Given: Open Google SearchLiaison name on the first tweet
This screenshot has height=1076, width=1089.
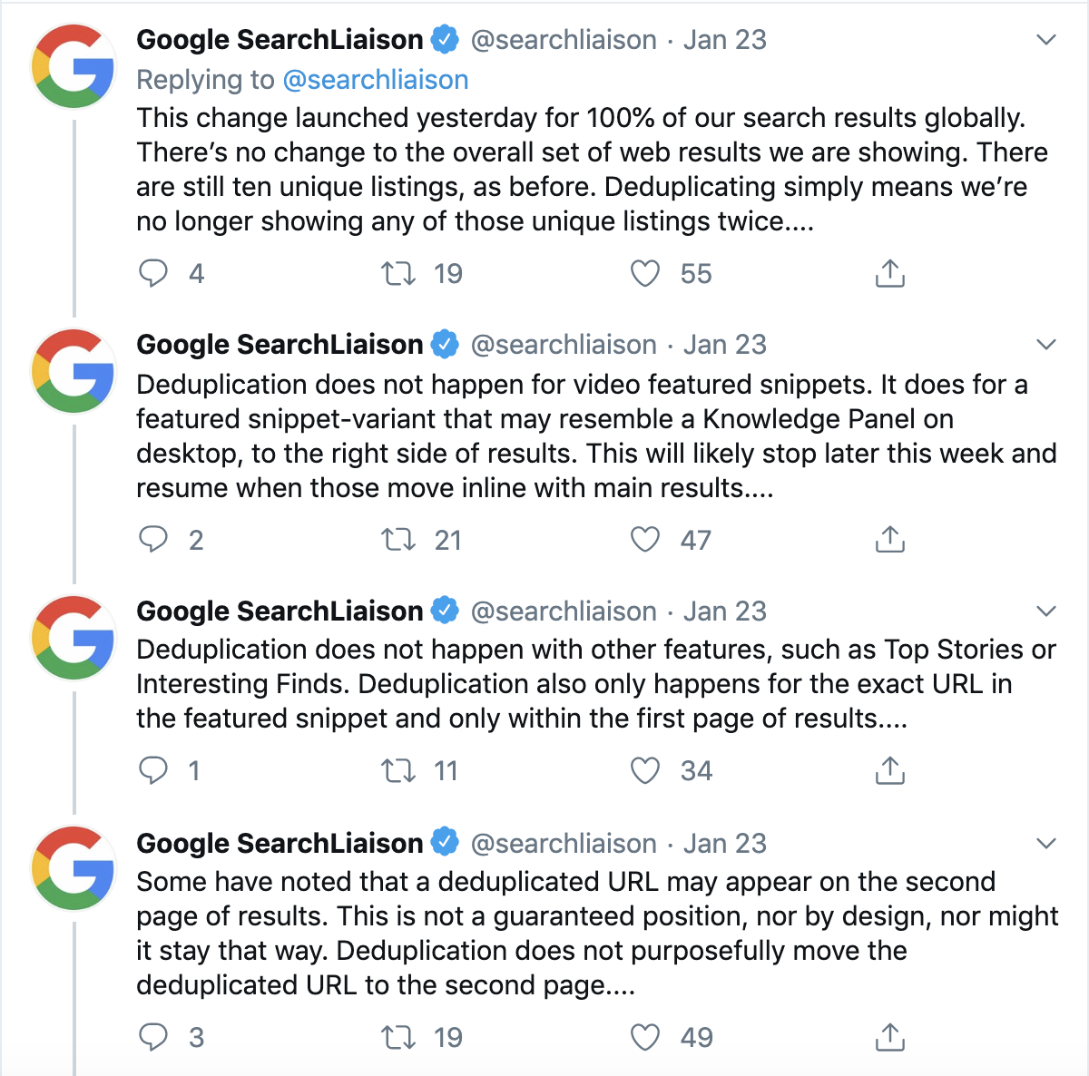Looking at the screenshot, I should (x=280, y=40).
